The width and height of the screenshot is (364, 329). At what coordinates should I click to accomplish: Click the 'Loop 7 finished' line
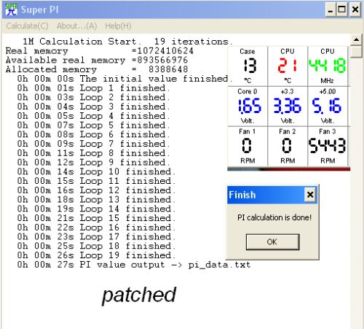coord(93,144)
